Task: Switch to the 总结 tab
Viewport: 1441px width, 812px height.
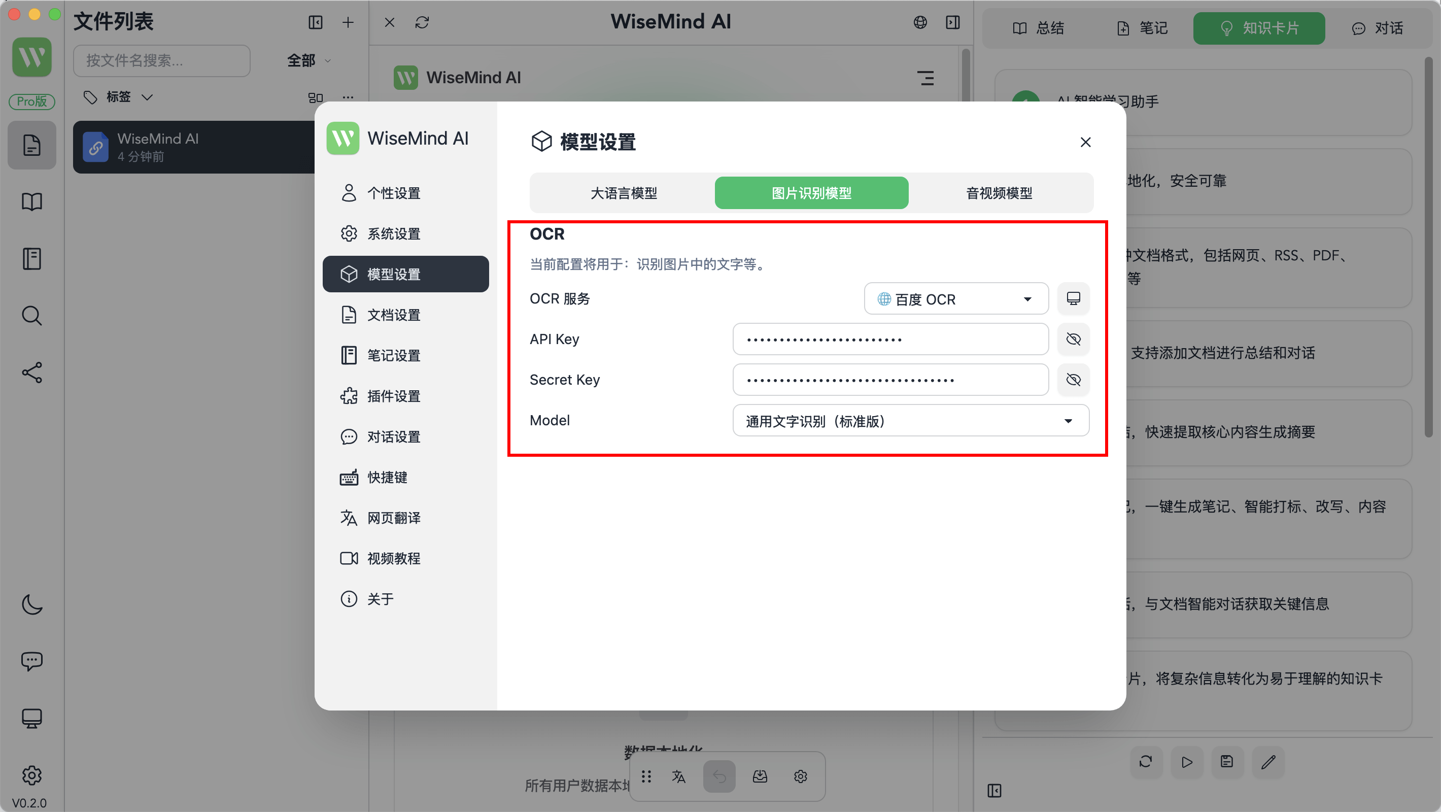Action: tap(1038, 28)
